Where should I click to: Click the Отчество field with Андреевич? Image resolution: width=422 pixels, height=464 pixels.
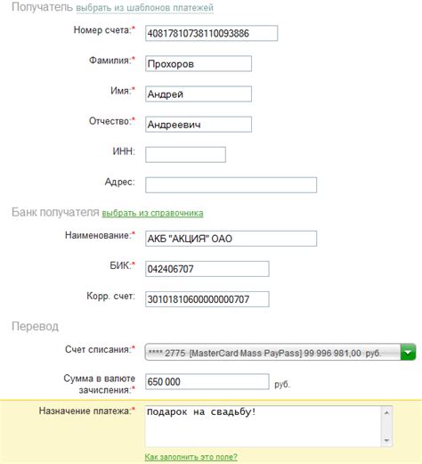point(199,125)
